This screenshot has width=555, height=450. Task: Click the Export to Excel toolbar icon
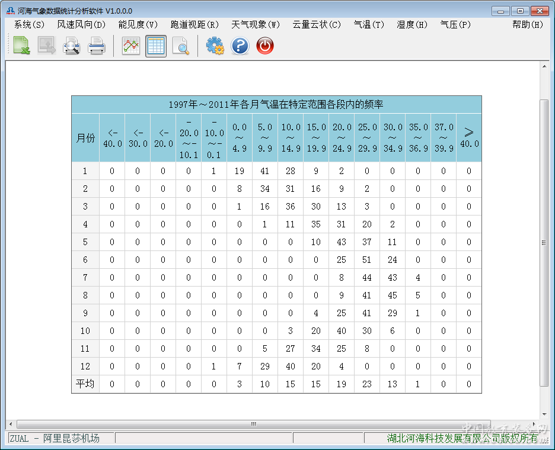22,46
